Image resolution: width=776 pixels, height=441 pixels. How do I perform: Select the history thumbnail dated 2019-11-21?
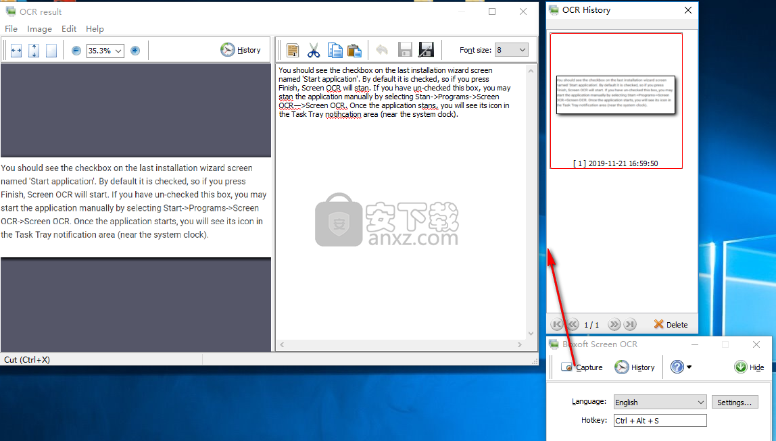(616, 101)
